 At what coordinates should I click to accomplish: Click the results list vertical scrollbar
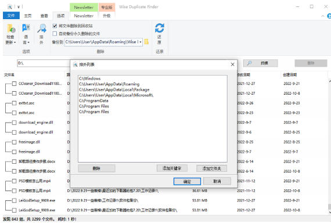tap(329, 146)
